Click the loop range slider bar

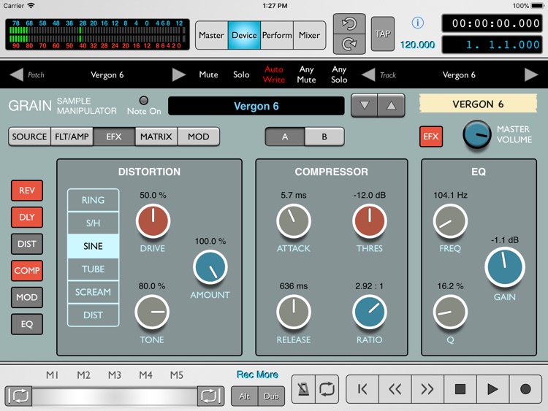(x=115, y=396)
